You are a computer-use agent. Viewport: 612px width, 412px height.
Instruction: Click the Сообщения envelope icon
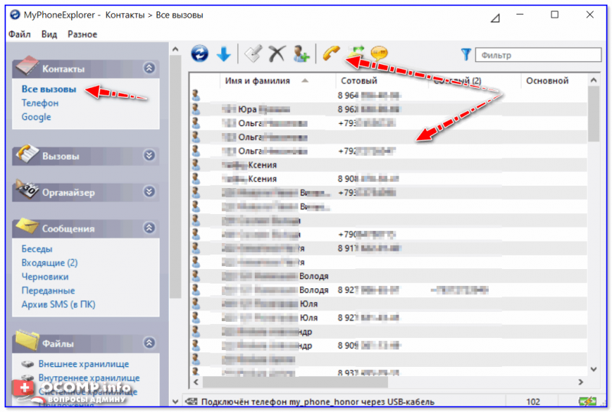[27, 226]
